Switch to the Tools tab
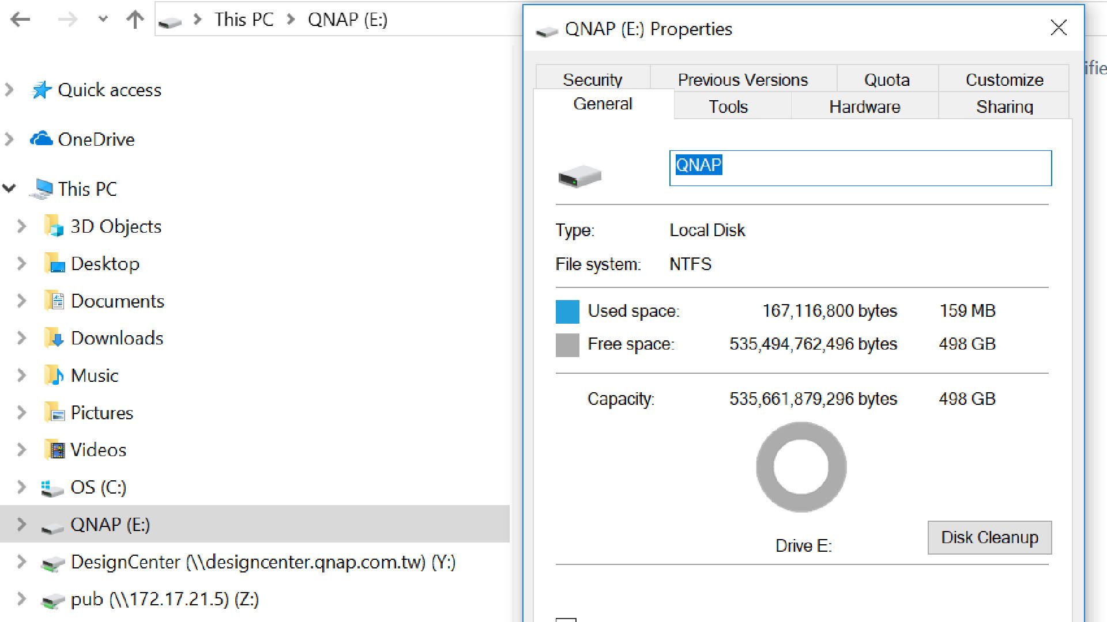Image resolution: width=1107 pixels, height=622 pixels. pyautogui.click(x=727, y=107)
